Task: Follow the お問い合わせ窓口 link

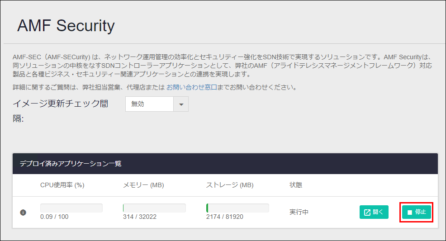Action: pos(192,87)
